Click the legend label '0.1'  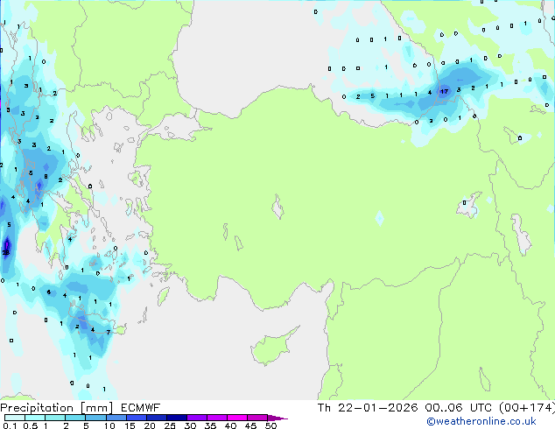pyautogui.click(x=10, y=425)
